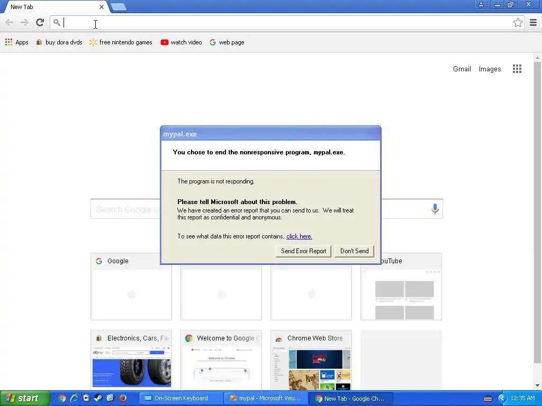This screenshot has width=542, height=406.
Task: Follow the 'click here.' report data link
Action: tap(299, 236)
